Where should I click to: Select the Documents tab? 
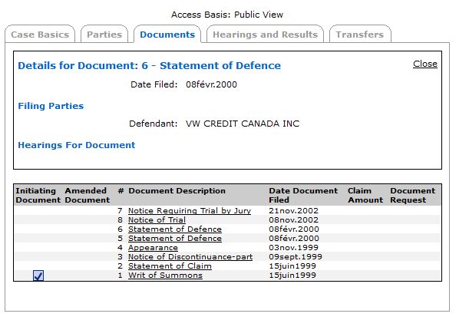(167, 35)
